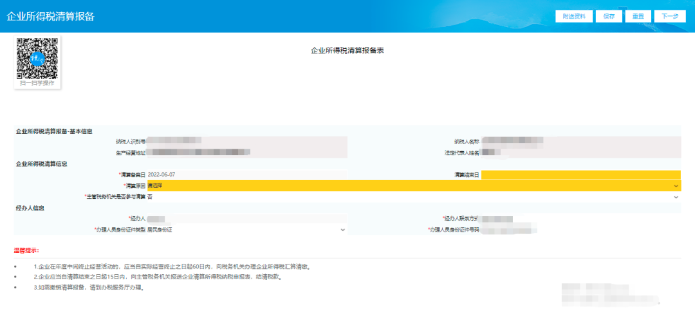Select the 温馨提示 heading

pos(26,250)
